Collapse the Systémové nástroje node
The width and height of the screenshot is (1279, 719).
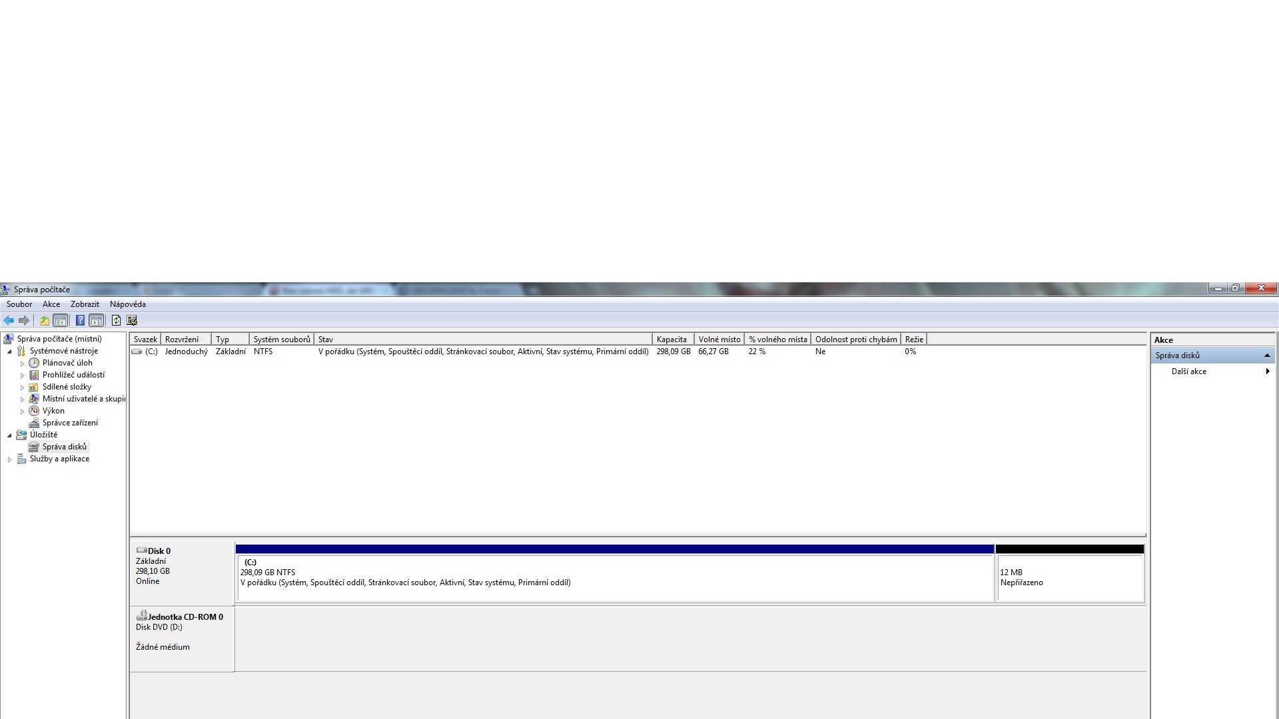pyautogui.click(x=9, y=352)
